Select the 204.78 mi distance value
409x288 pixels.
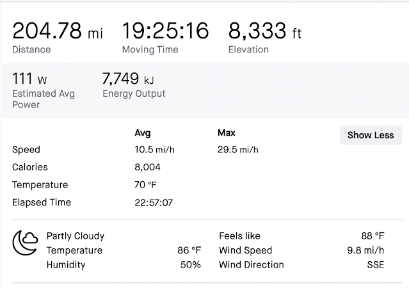click(x=58, y=31)
